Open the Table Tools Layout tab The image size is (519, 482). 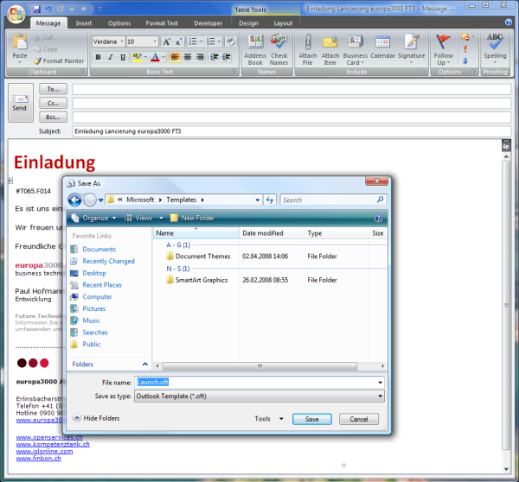click(x=283, y=23)
